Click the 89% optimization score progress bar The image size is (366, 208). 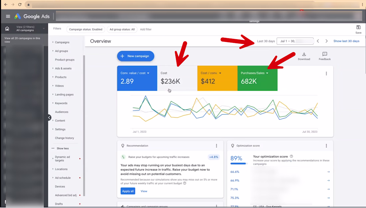239,164
